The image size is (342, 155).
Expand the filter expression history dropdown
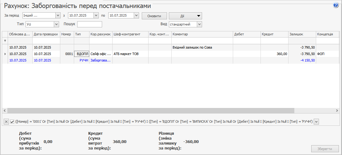click(x=316, y=121)
